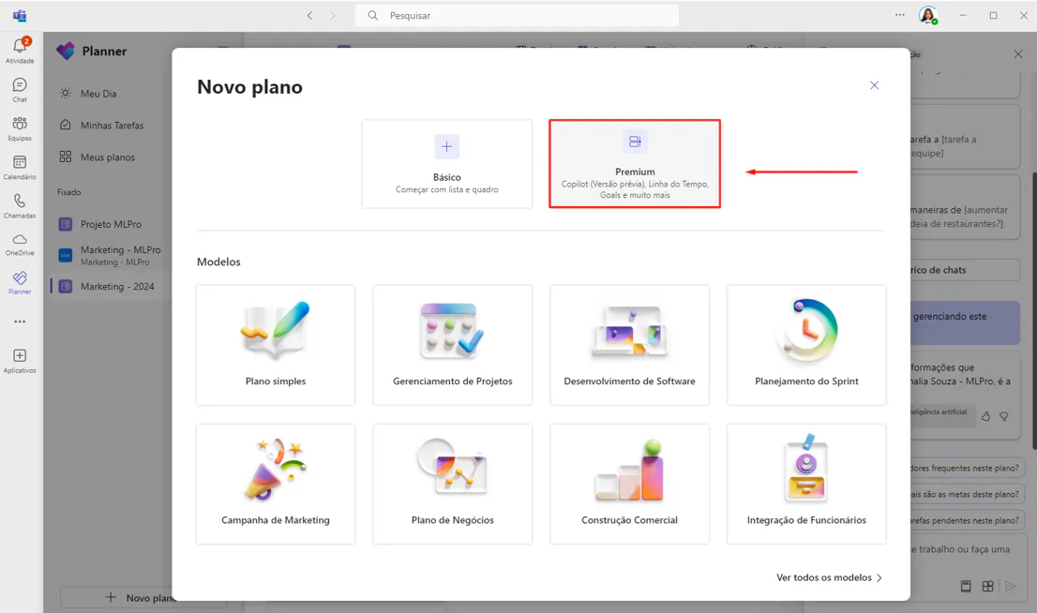Navigate back with the left arrow
Image resolution: width=1037 pixels, height=613 pixels.
pos(309,15)
